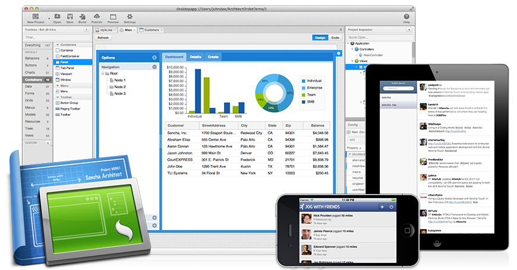Click the Build toolbar icon
517x270 pixels.
pos(83,17)
